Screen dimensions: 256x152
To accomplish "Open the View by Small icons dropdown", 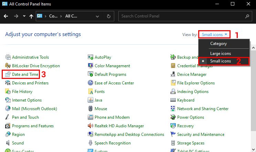I will (214, 35).
